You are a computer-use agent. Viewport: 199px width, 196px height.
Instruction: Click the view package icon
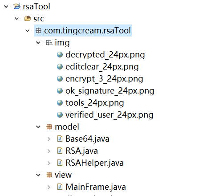point(49,175)
